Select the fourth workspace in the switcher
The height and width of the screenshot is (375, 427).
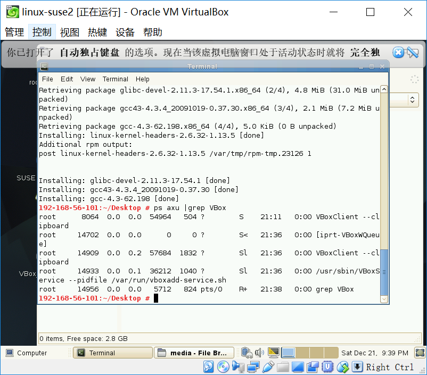[331, 353]
